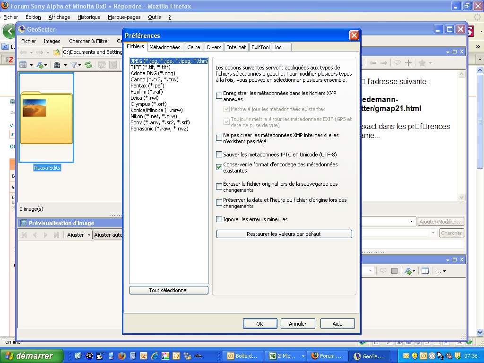
Task: Open GeoSetter 'Images' menu
Action: 52,41
